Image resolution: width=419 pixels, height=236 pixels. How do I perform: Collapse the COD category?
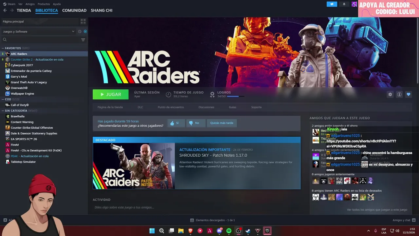tap(3, 99)
